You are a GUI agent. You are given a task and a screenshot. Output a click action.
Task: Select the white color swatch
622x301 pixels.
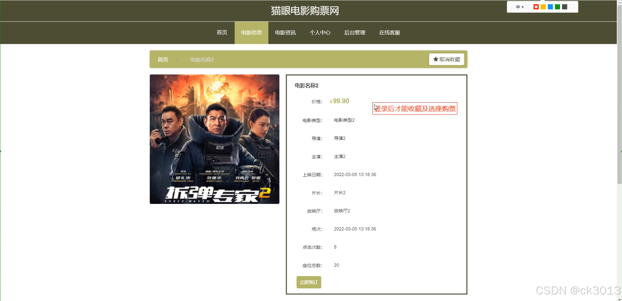[x=572, y=7]
